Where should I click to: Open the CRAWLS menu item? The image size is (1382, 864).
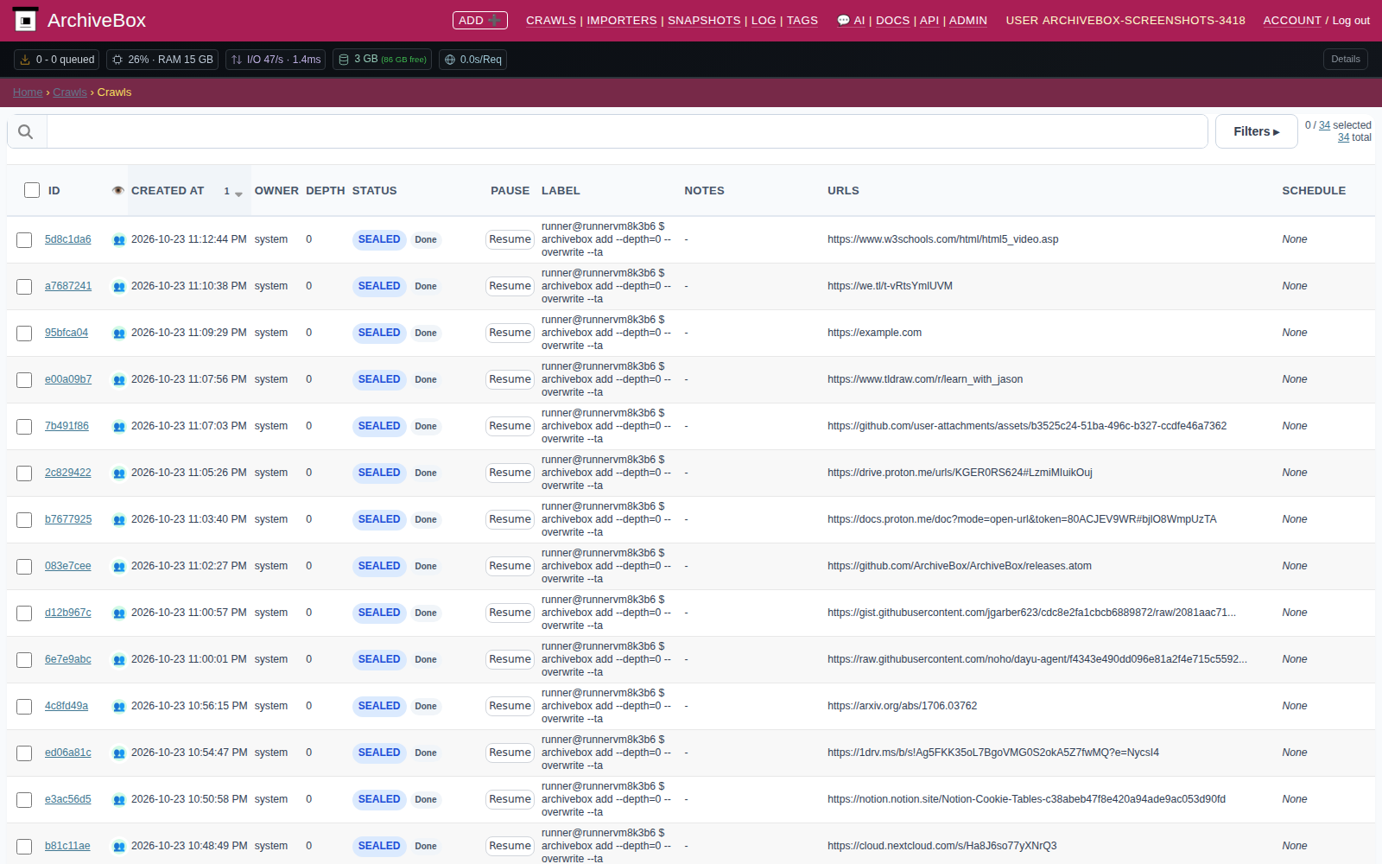[551, 21]
